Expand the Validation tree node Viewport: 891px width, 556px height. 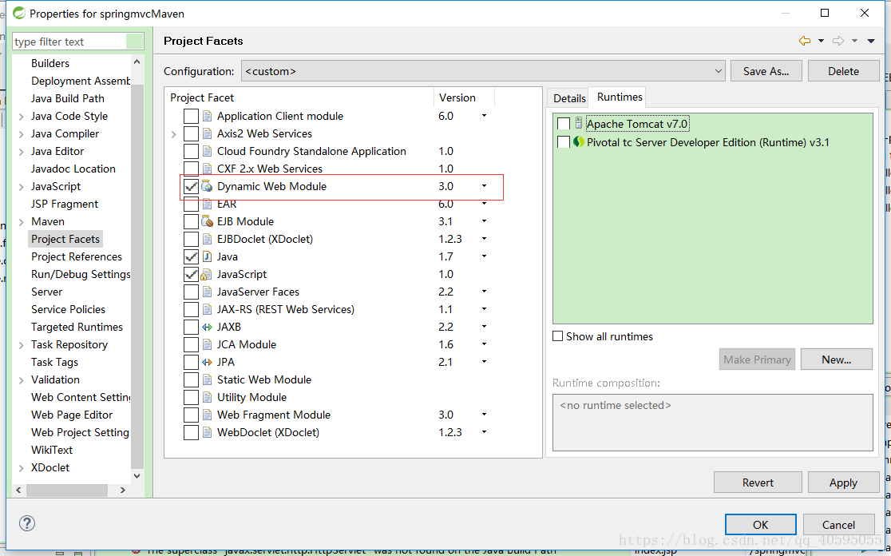21,380
